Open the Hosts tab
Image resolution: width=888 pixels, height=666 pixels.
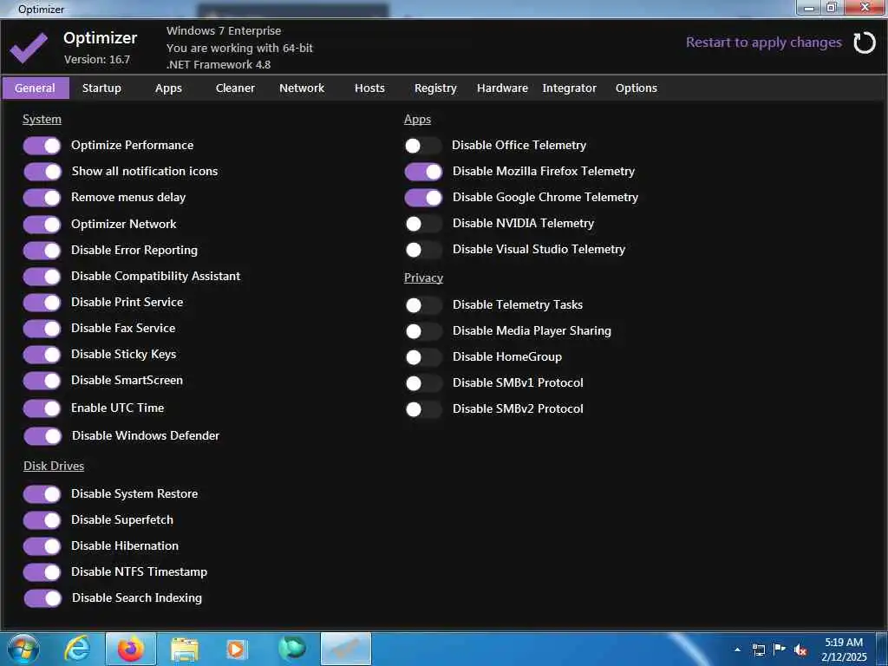tap(369, 88)
